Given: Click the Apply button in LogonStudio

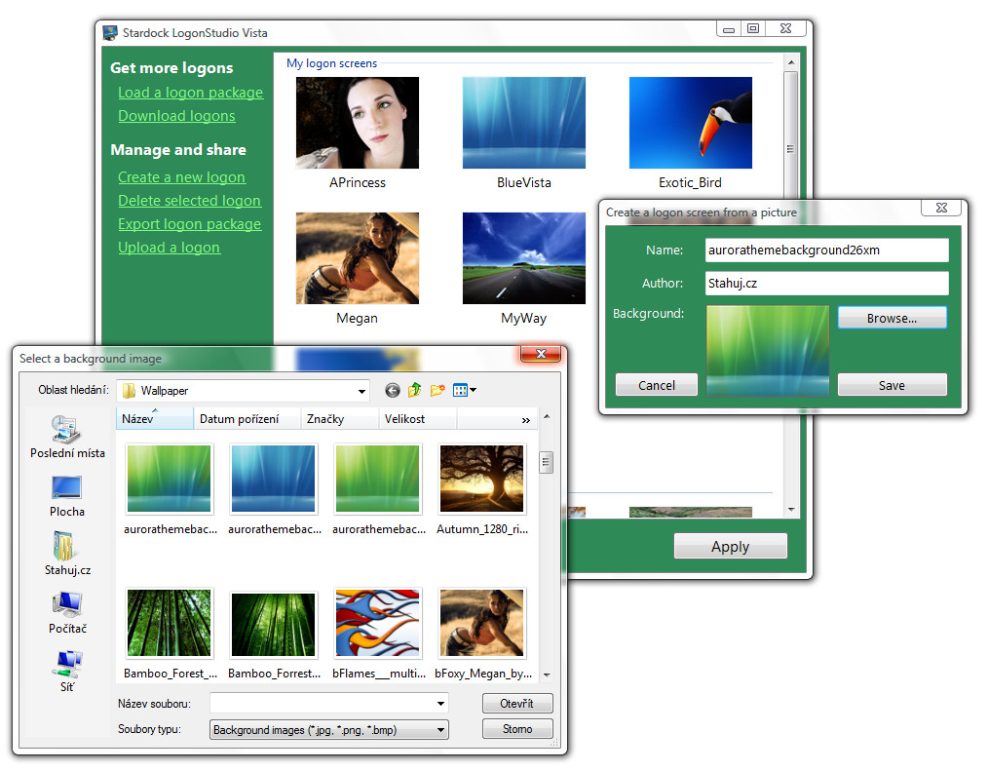Looking at the screenshot, I should (x=731, y=547).
